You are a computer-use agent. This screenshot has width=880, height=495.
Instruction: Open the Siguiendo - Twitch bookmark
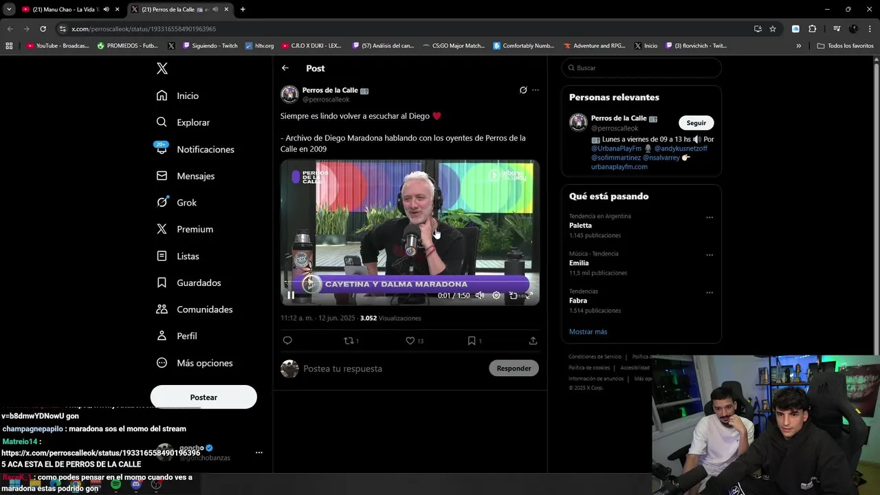coord(210,46)
